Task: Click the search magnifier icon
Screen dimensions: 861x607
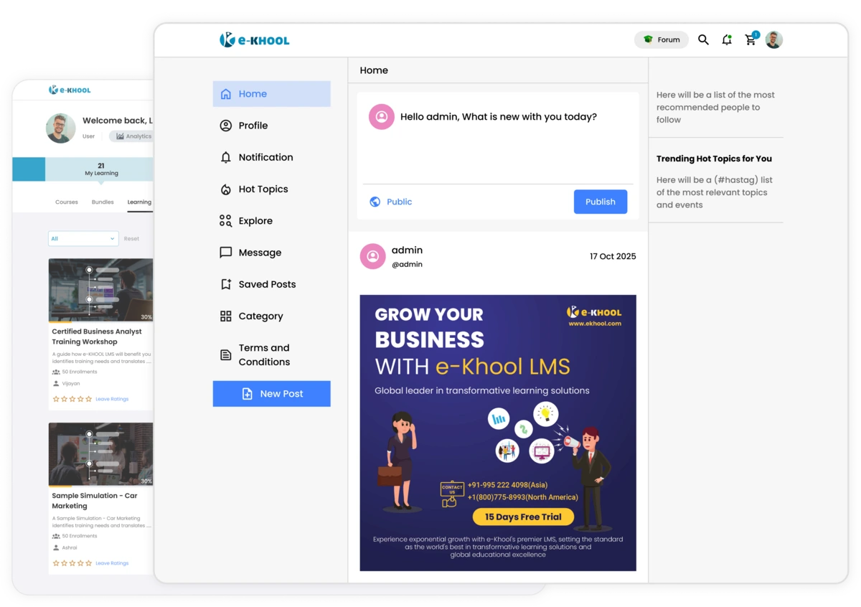Action: [x=703, y=40]
